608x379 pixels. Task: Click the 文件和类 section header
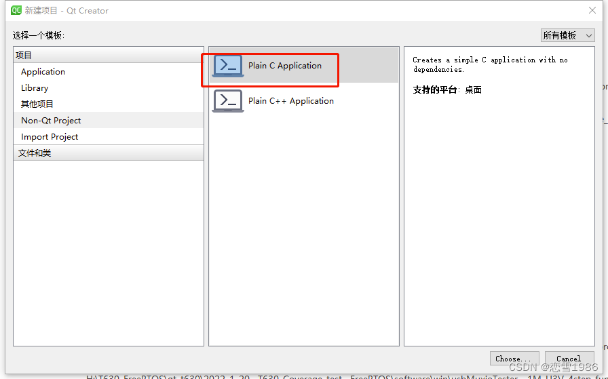(x=109, y=153)
